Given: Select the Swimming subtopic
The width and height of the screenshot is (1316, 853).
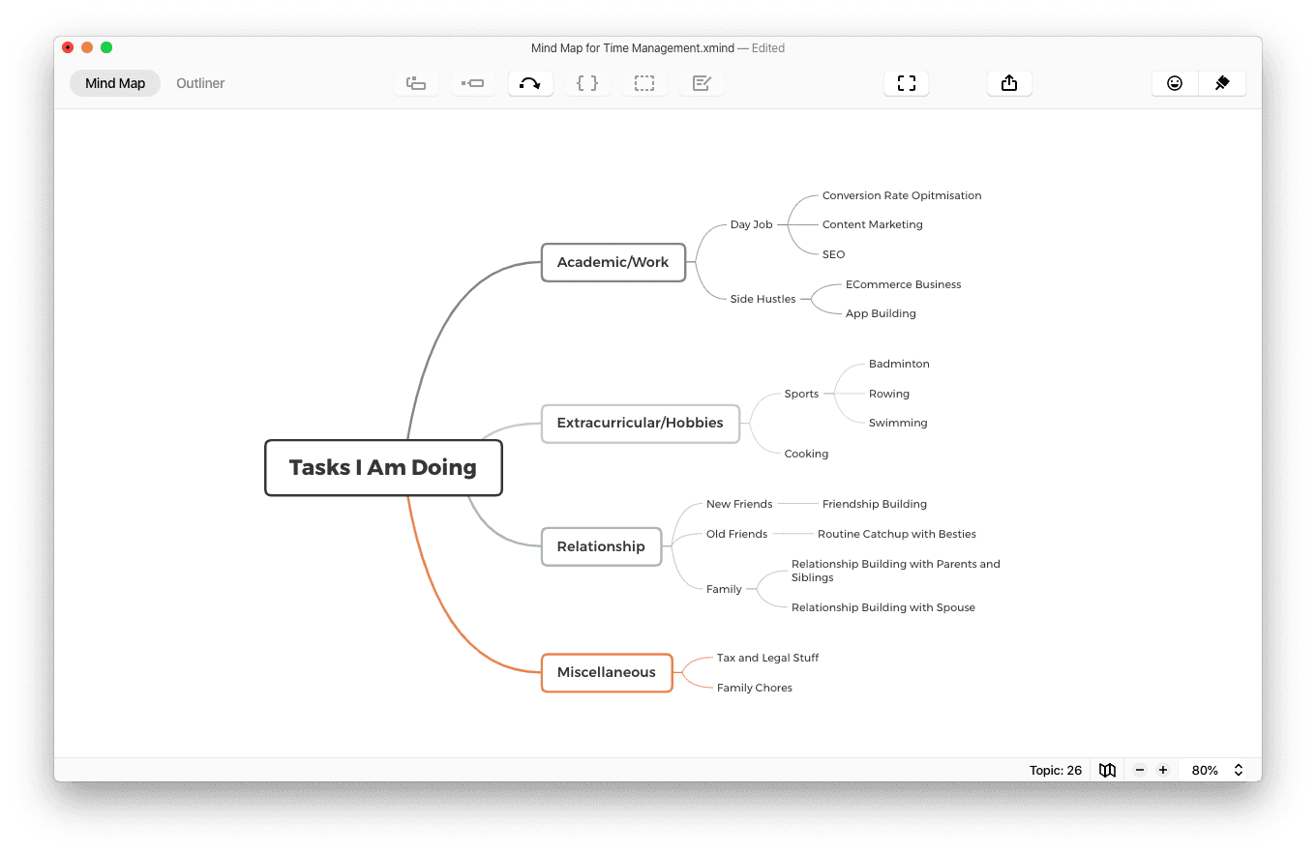Looking at the screenshot, I should click(898, 423).
